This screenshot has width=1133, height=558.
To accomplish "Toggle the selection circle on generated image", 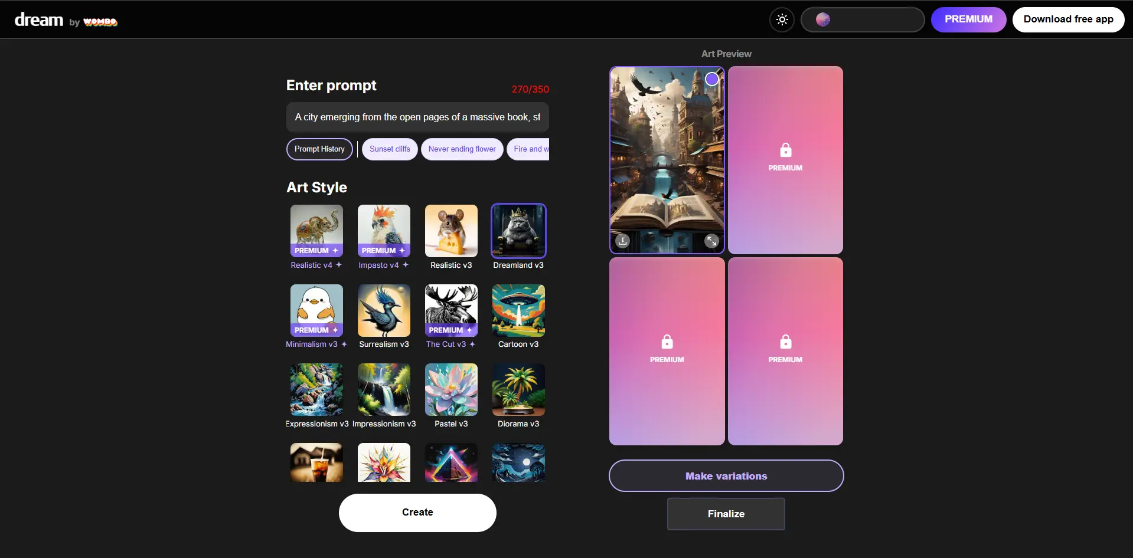I will pos(712,79).
